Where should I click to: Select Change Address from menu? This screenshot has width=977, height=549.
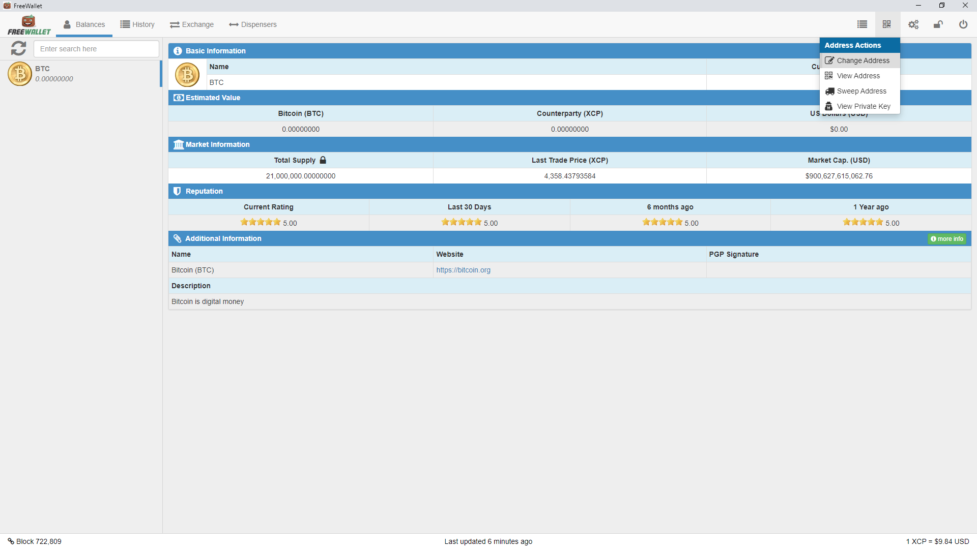click(863, 60)
